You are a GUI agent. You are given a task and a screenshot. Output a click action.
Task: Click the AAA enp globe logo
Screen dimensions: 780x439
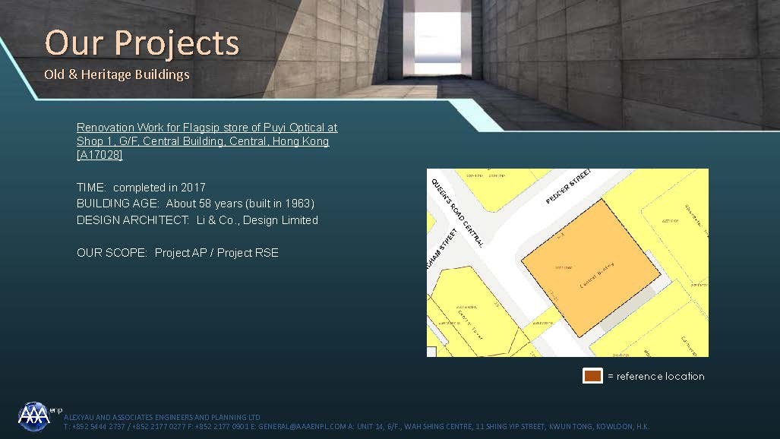34,416
